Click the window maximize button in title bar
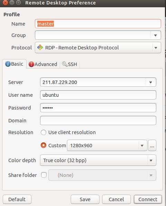166x206 pixels. (19, 2)
